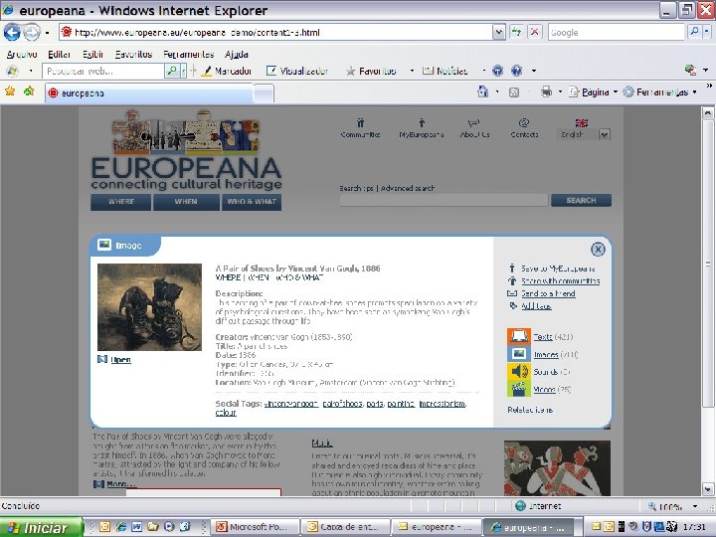Open the Ferramentas menu in menu bar
716x537 pixels.
point(189,55)
